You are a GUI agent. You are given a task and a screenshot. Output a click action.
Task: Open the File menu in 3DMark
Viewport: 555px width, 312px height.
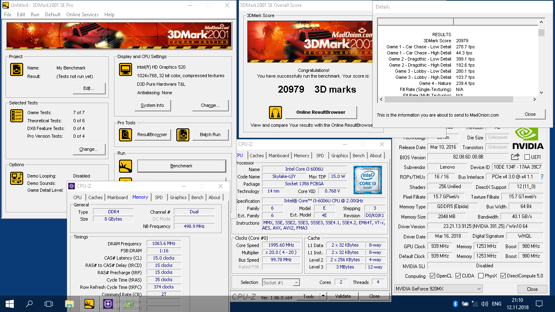8,14
